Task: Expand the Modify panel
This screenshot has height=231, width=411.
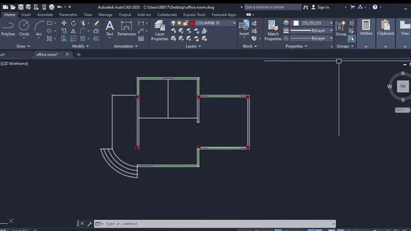Action: pos(80,46)
